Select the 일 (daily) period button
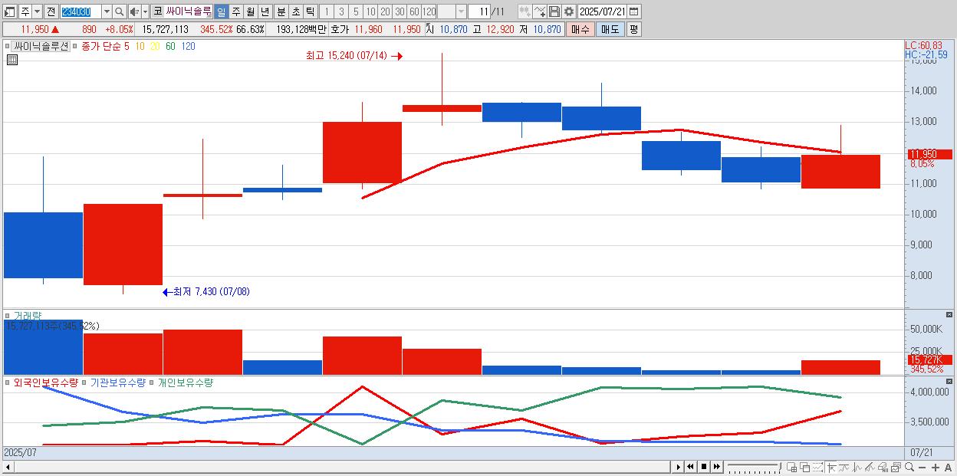Image resolution: width=957 pixels, height=476 pixels. click(221, 11)
